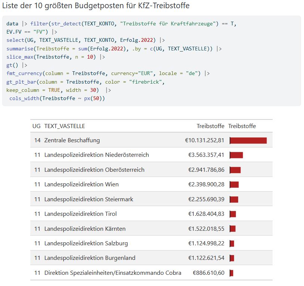Click the Treibstoffe bar column header

(242, 126)
